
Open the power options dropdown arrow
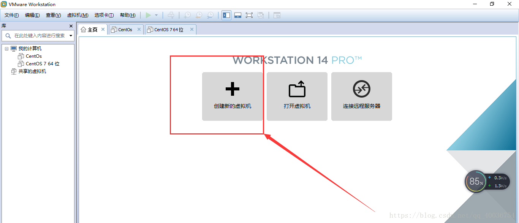click(x=156, y=15)
